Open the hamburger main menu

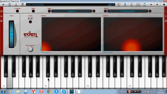tap(3, 5)
